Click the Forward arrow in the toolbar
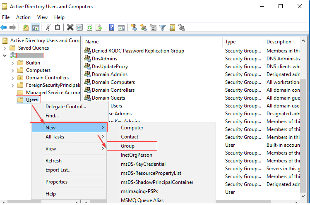Image resolution: width=310 pixels, height=205 pixels. point(13,27)
